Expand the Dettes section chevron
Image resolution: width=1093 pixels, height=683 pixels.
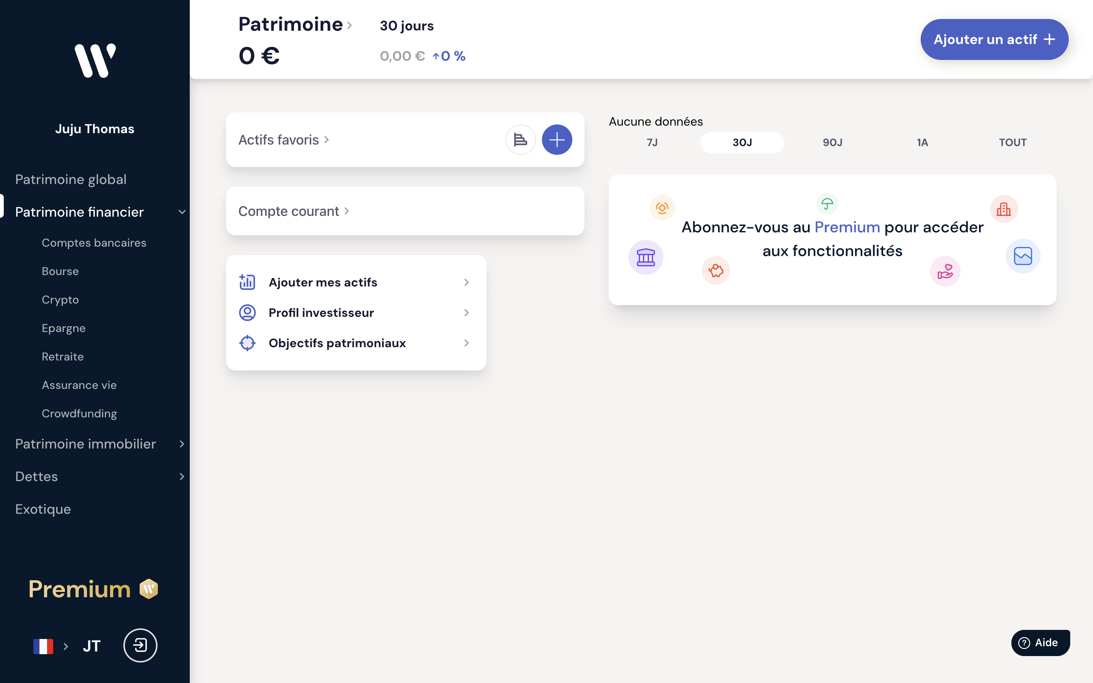pos(181,476)
